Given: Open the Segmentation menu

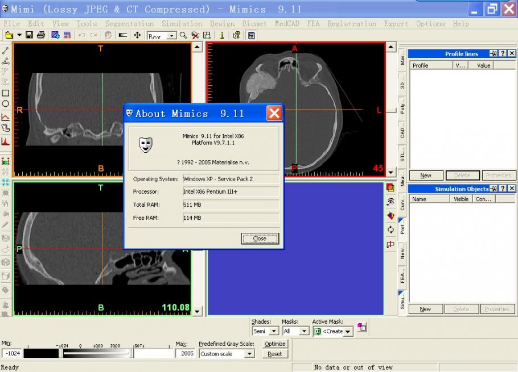Looking at the screenshot, I should pyautogui.click(x=130, y=24).
